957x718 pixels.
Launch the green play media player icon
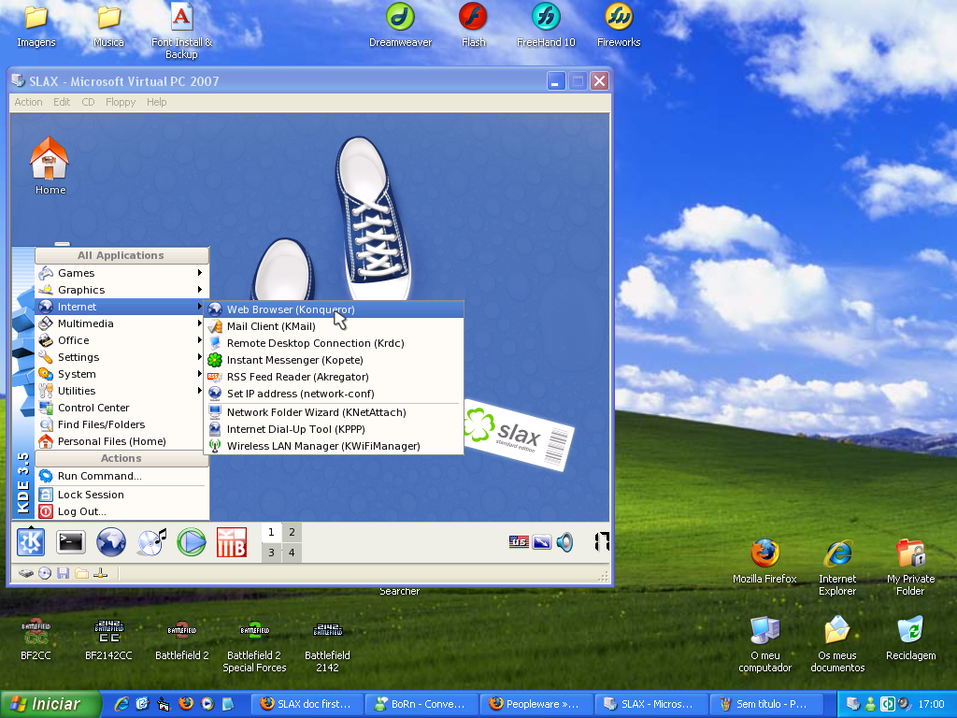click(192, 541)
